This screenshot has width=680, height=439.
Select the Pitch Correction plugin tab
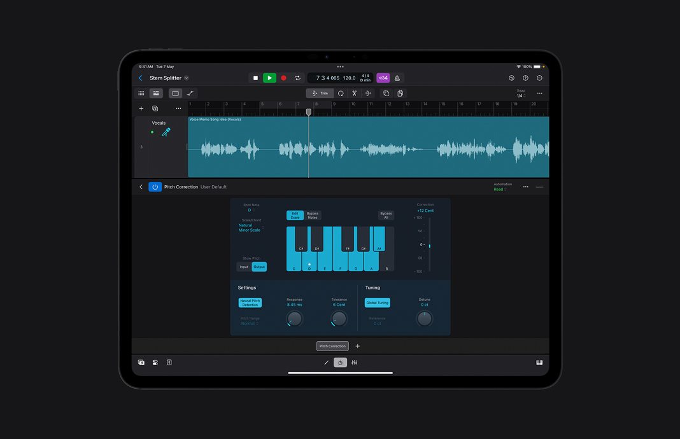pos(332,346)
